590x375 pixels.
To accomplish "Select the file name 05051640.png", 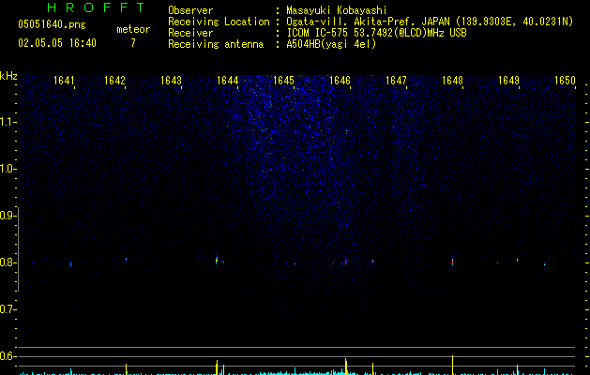I will pos(52,24).
